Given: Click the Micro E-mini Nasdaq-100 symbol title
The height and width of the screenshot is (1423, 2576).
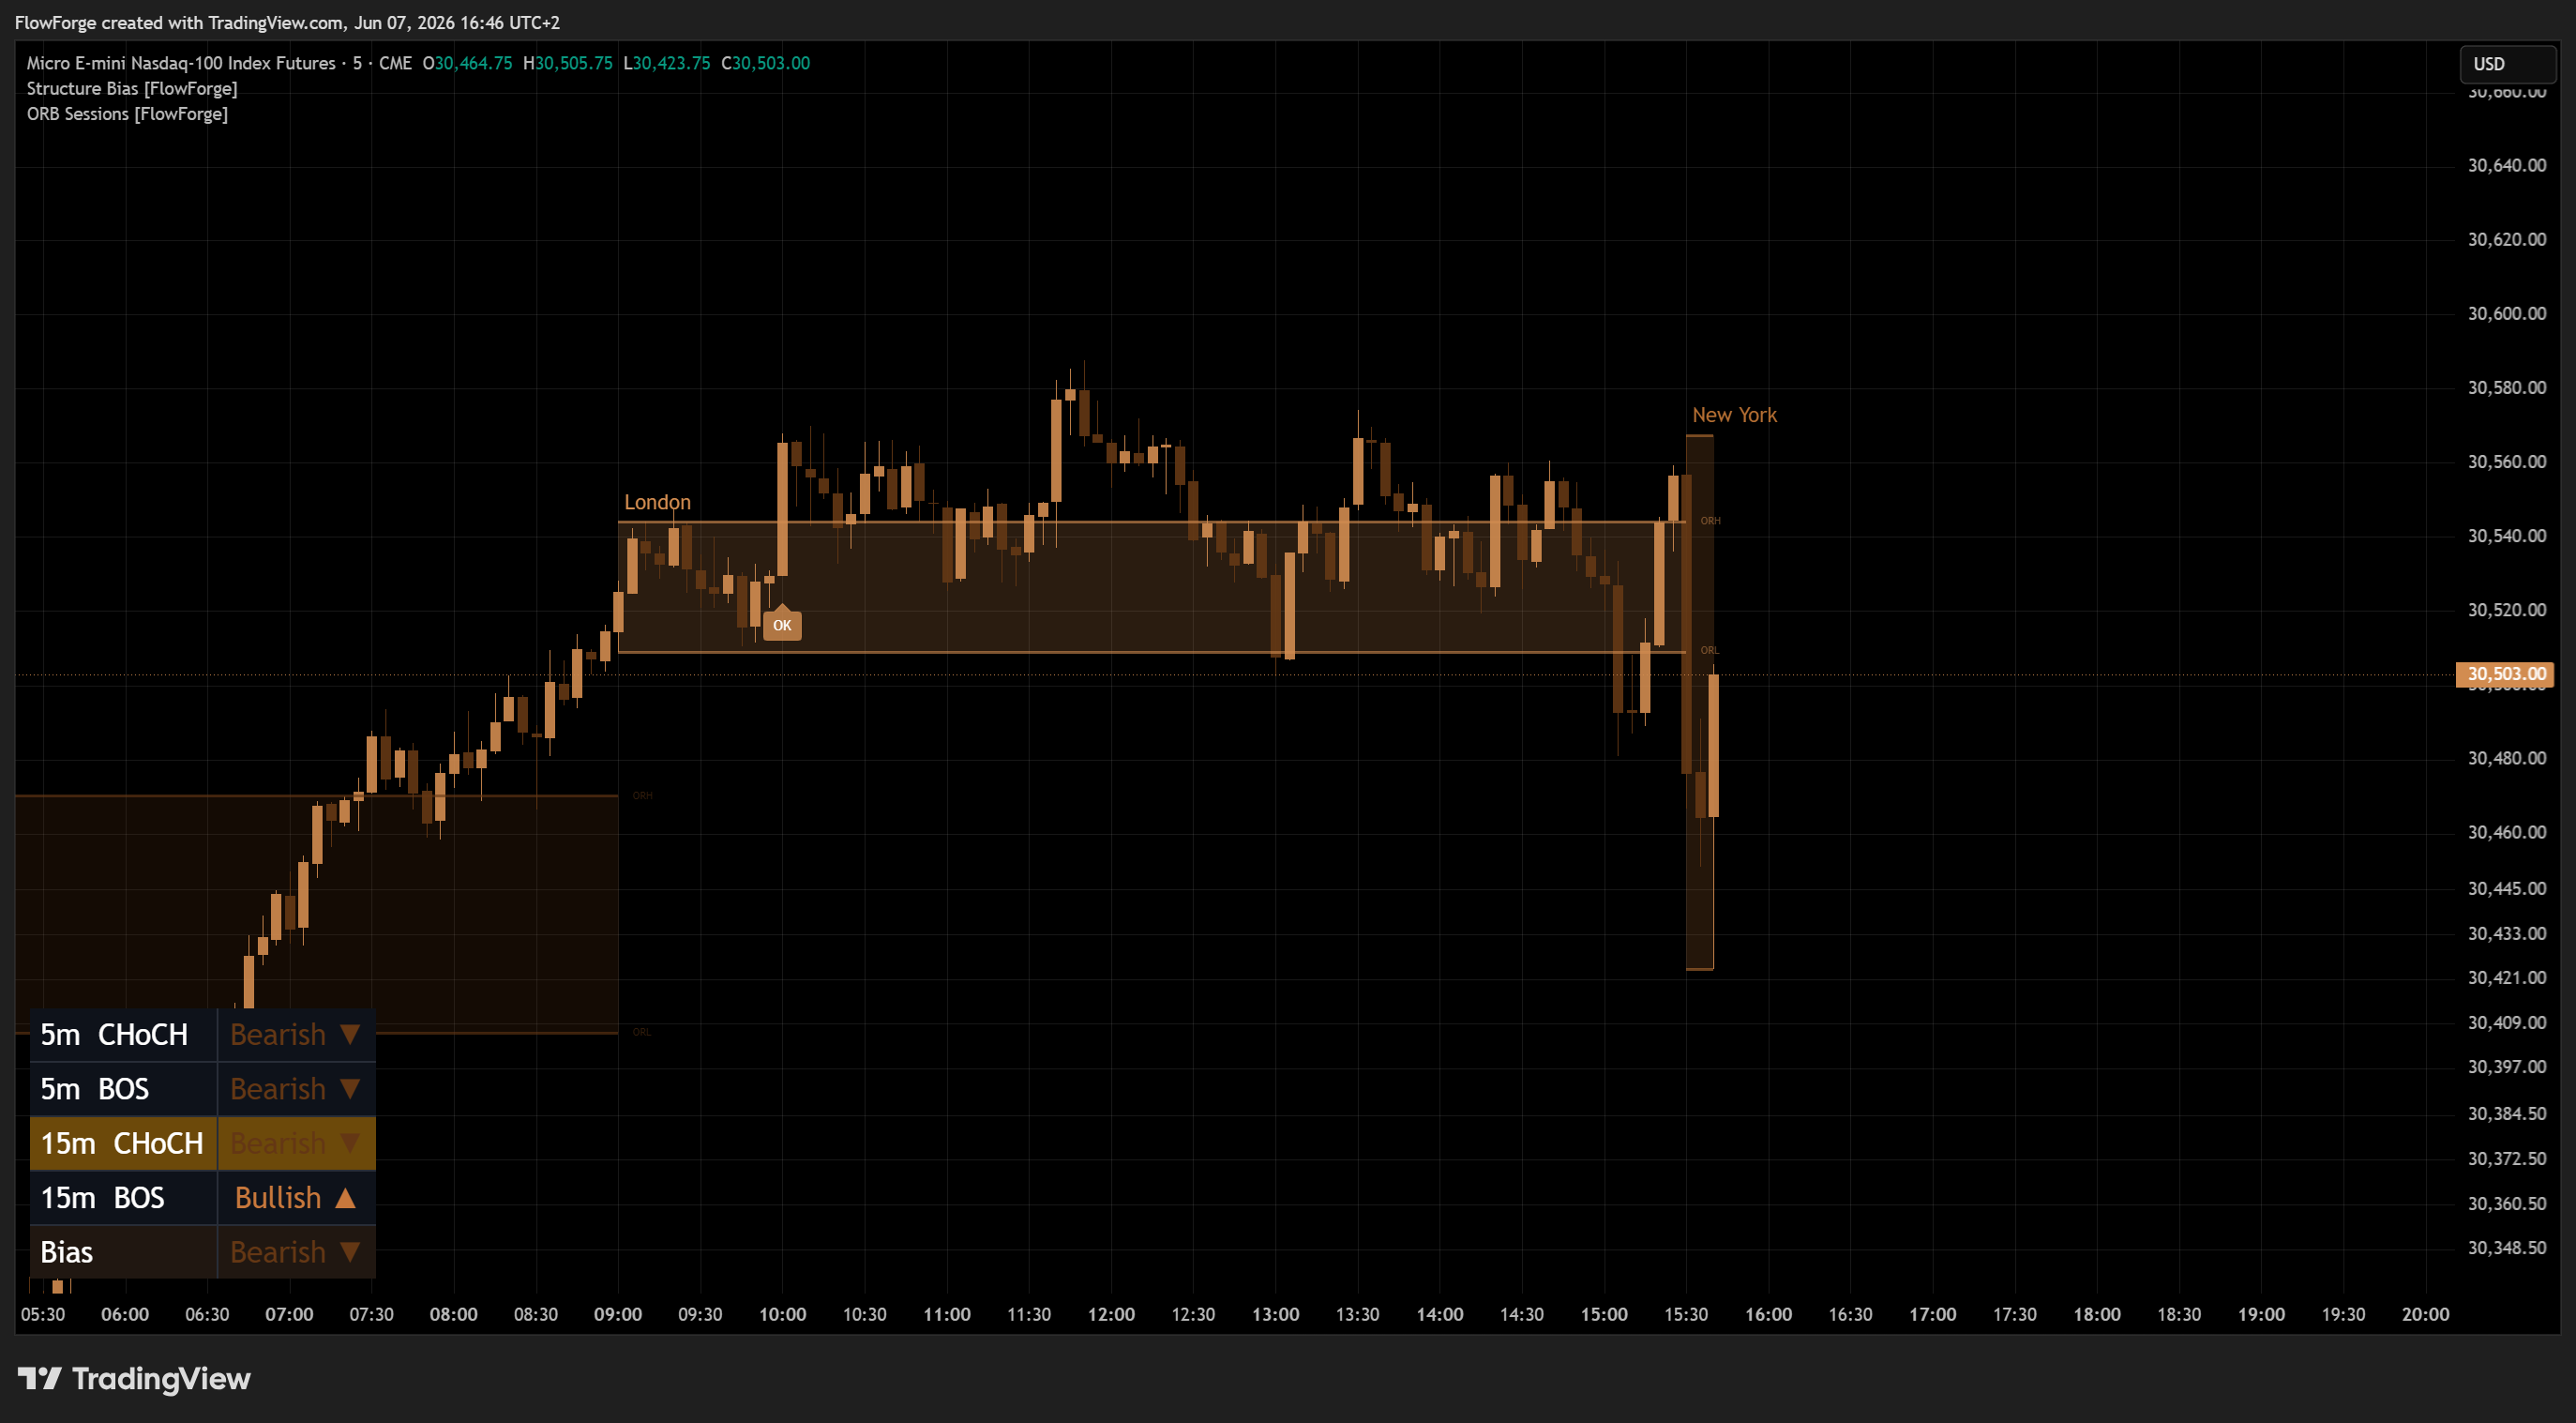Looking at the screenshot, I should click(x=181, y=63).
